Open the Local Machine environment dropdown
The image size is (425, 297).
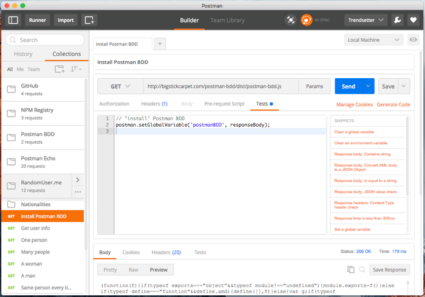tap(374, 40)
